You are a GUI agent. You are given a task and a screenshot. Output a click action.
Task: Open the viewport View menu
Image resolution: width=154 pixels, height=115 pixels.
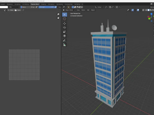[x=78, y=10]
